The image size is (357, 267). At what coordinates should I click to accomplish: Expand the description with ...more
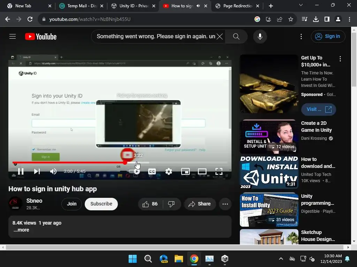[x=21, y=230]
